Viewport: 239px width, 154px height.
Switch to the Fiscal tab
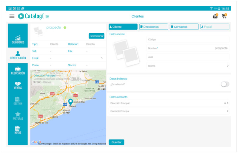coord(215,27)
